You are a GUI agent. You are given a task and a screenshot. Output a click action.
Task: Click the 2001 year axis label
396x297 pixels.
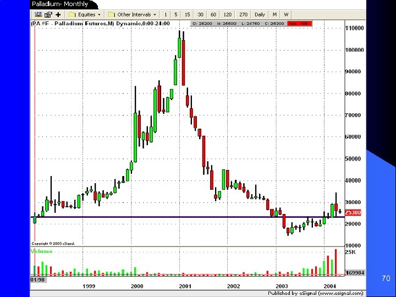point(185,286)
